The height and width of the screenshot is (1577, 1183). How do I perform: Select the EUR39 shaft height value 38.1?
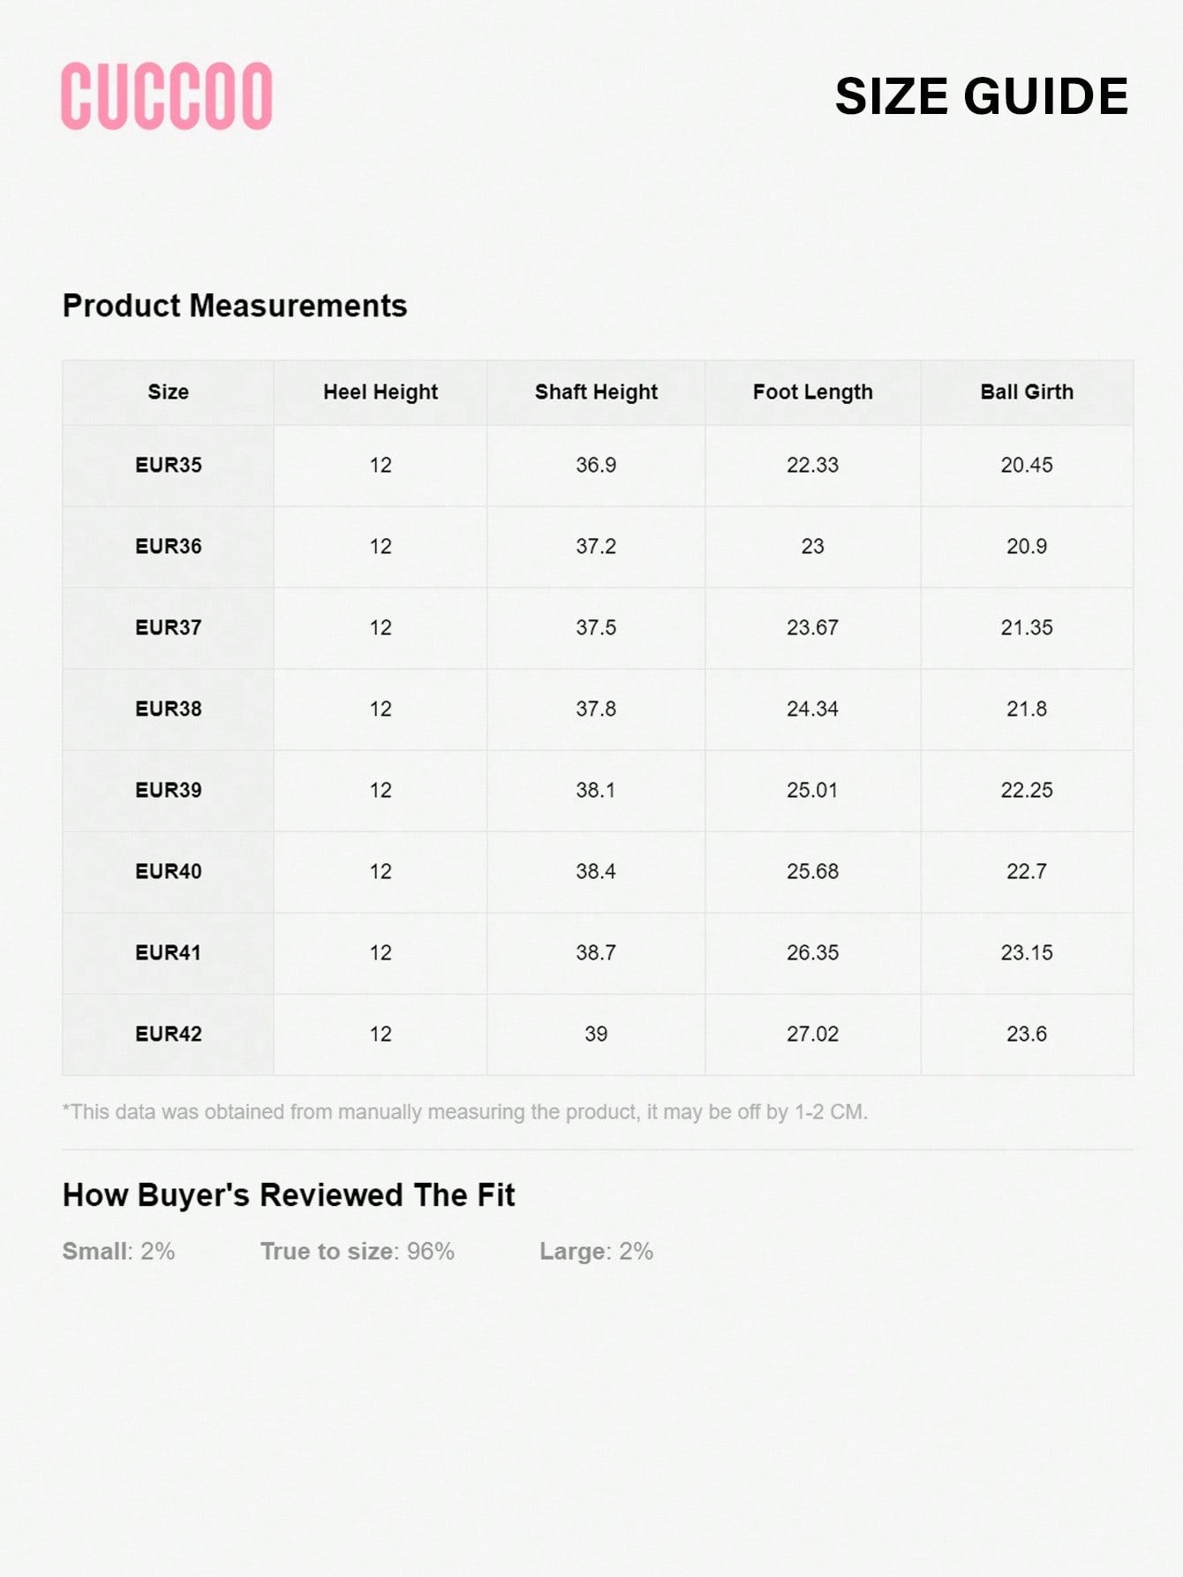(596, 791)
